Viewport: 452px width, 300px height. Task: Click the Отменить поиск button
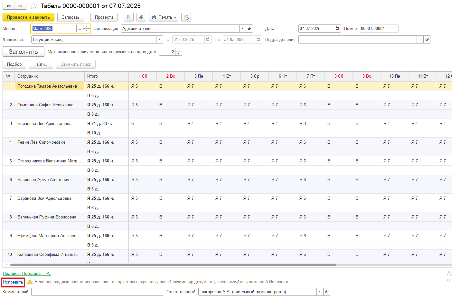click(76, 64)
